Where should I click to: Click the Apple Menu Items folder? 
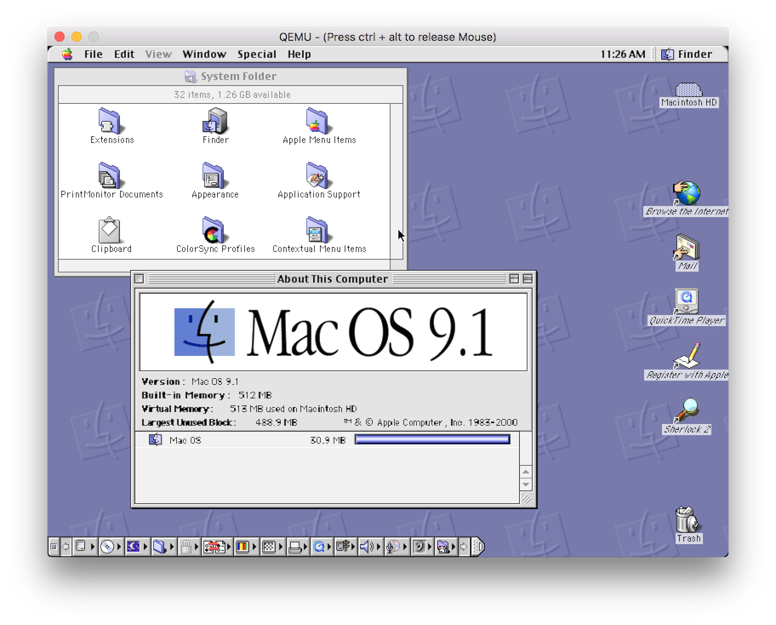click(318, 122)
